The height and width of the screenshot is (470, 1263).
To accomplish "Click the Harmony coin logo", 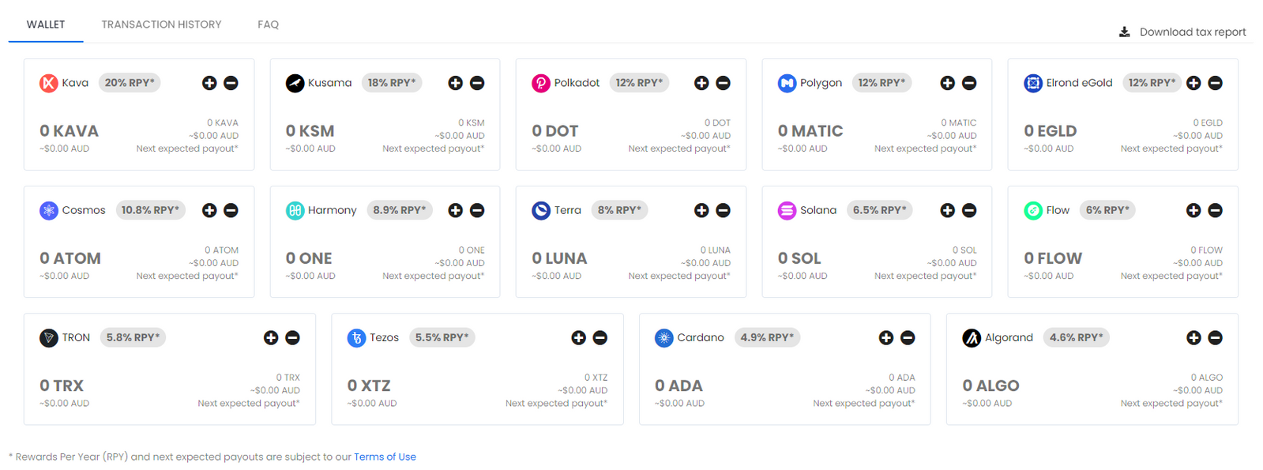I will point(295,210).
